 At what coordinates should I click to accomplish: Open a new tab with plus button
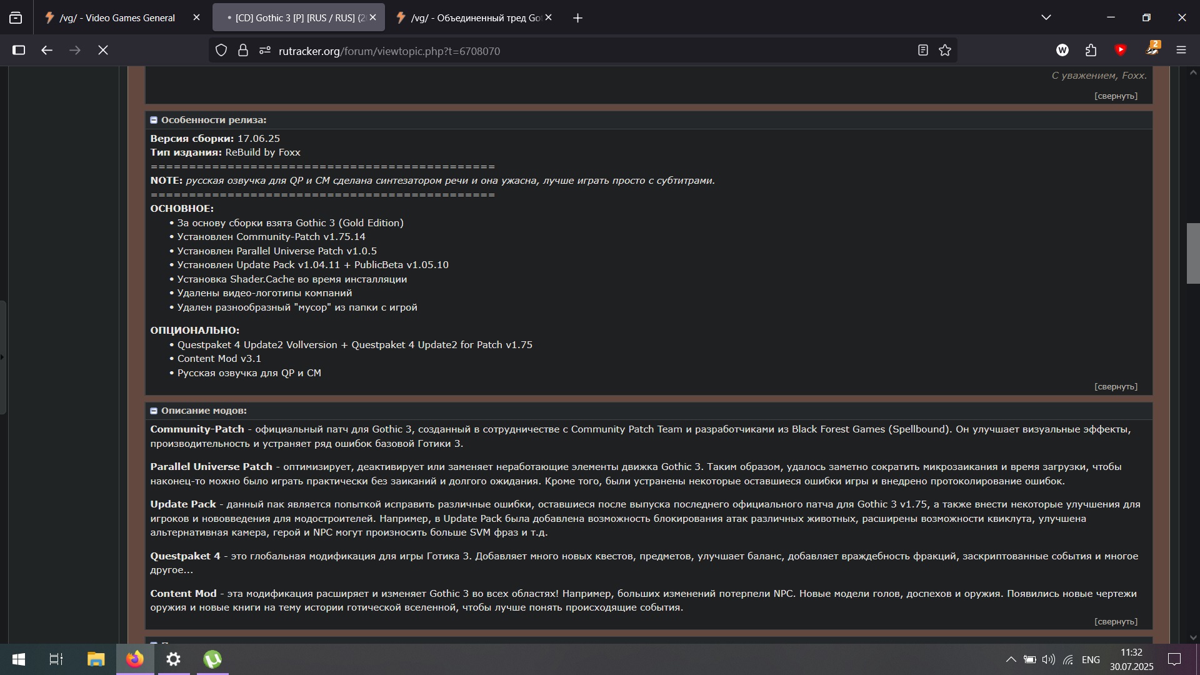tap(577, 18)
